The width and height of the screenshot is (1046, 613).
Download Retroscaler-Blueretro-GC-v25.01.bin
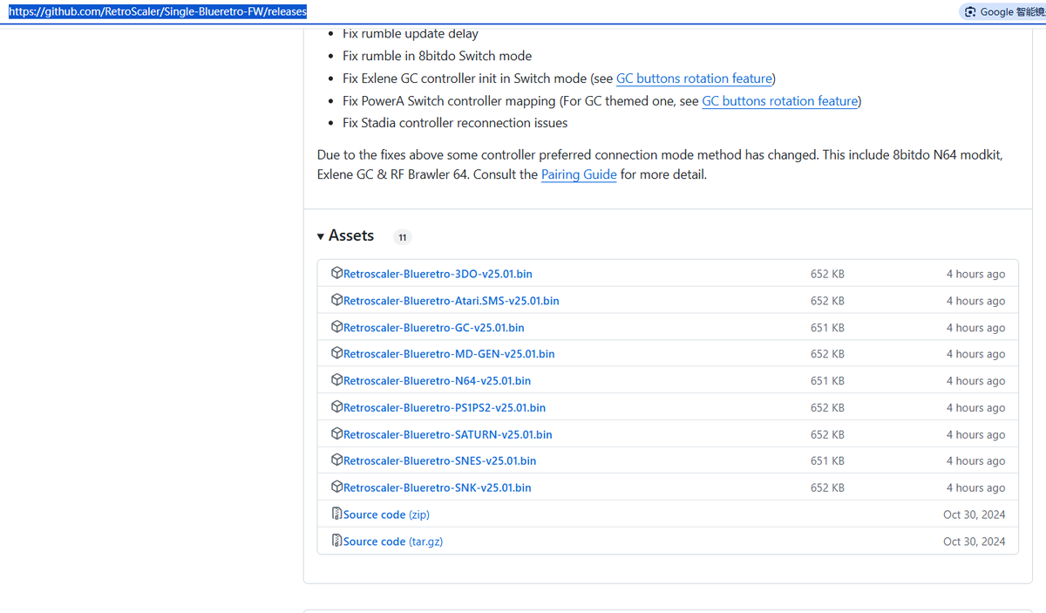click(434, 328)
